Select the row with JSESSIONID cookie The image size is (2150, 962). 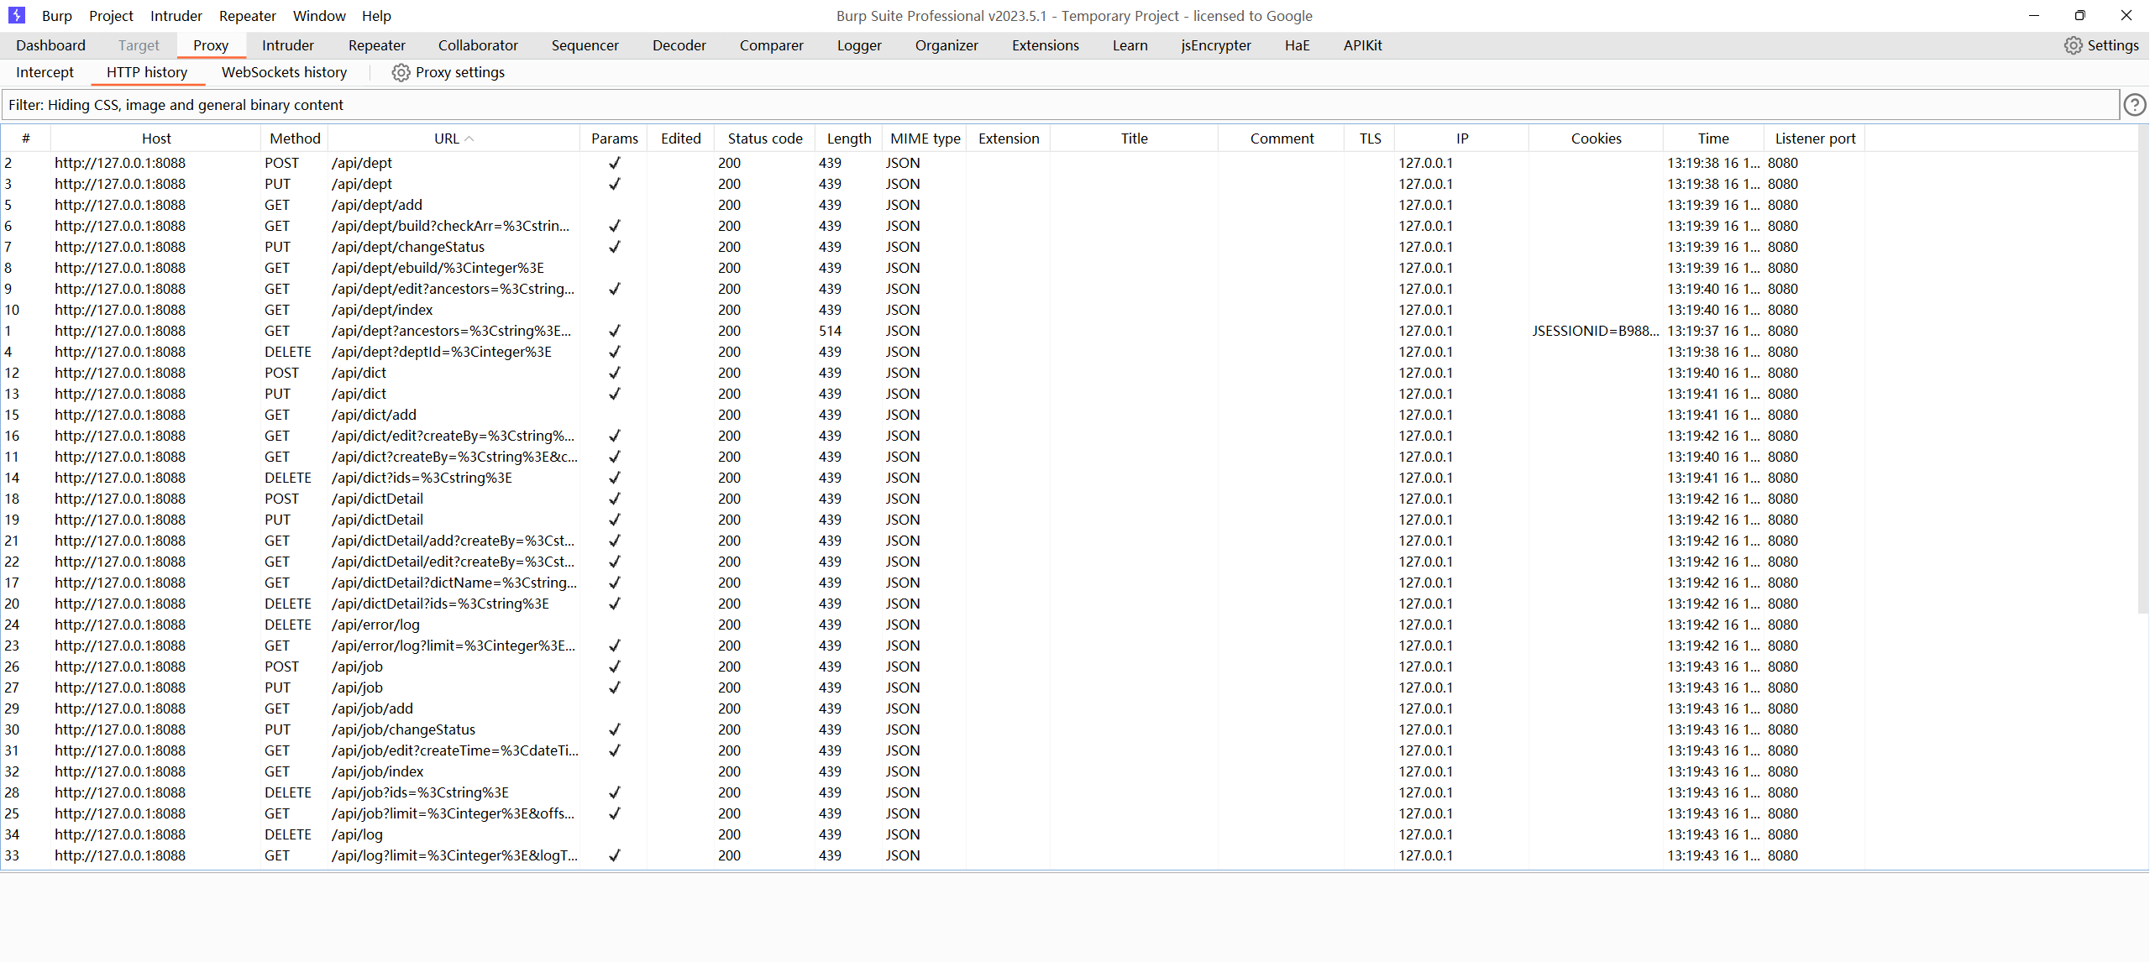pos(1595,331)
